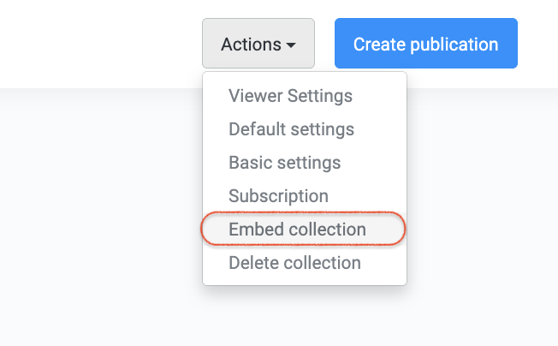This screenshot has height=346, width=558.
Task: Select the highlighted Embed collection option
Action: (x=297, y=230)
